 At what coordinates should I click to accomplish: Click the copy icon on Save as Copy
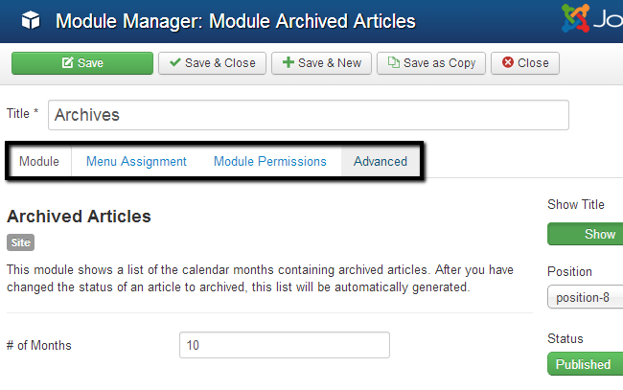pos(393,63)
